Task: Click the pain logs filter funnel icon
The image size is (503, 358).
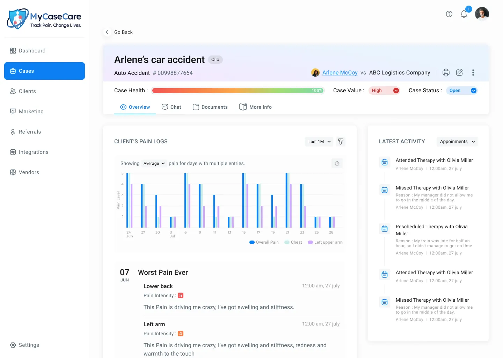Action: [341, 142]
